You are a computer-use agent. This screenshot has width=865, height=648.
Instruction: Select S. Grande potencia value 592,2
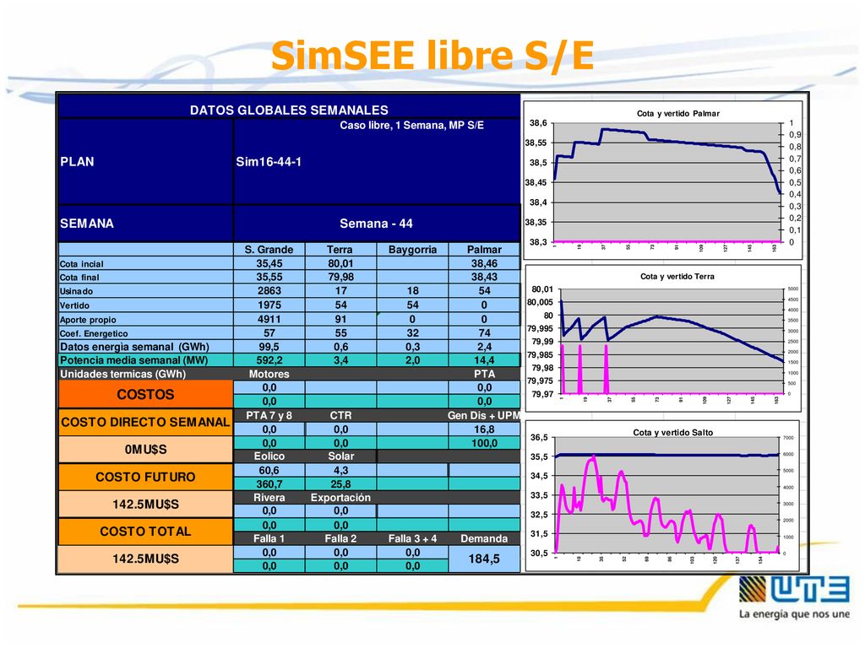(269, 360)
